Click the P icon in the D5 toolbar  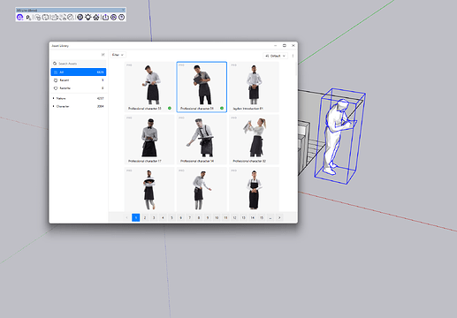pyautogui.click(x=28, y=18)
